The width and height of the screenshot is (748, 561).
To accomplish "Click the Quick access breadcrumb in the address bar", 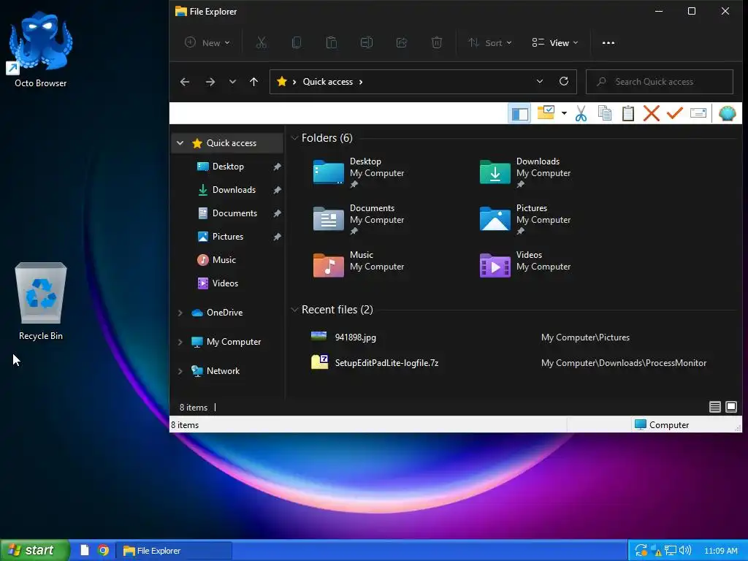I will [x=328, y=82].
